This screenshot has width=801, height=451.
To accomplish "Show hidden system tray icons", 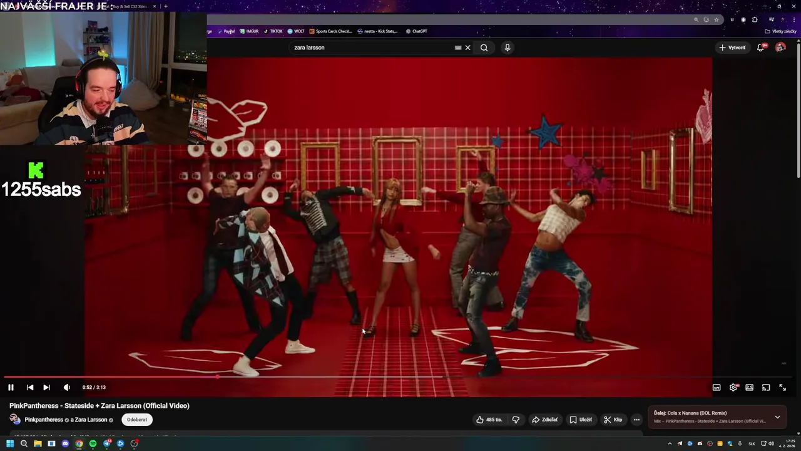I will [x=670, y=443].
